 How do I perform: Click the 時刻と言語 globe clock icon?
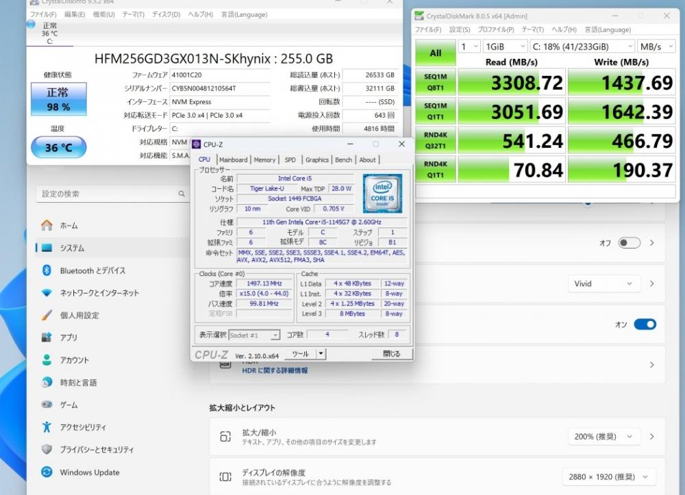pos(47,383)
